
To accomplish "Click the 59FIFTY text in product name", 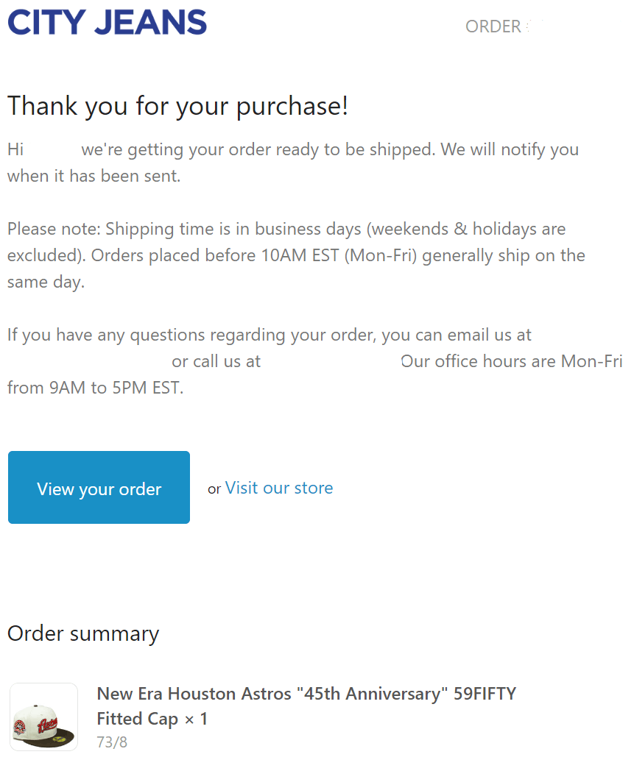I will [x=485, y=694].
